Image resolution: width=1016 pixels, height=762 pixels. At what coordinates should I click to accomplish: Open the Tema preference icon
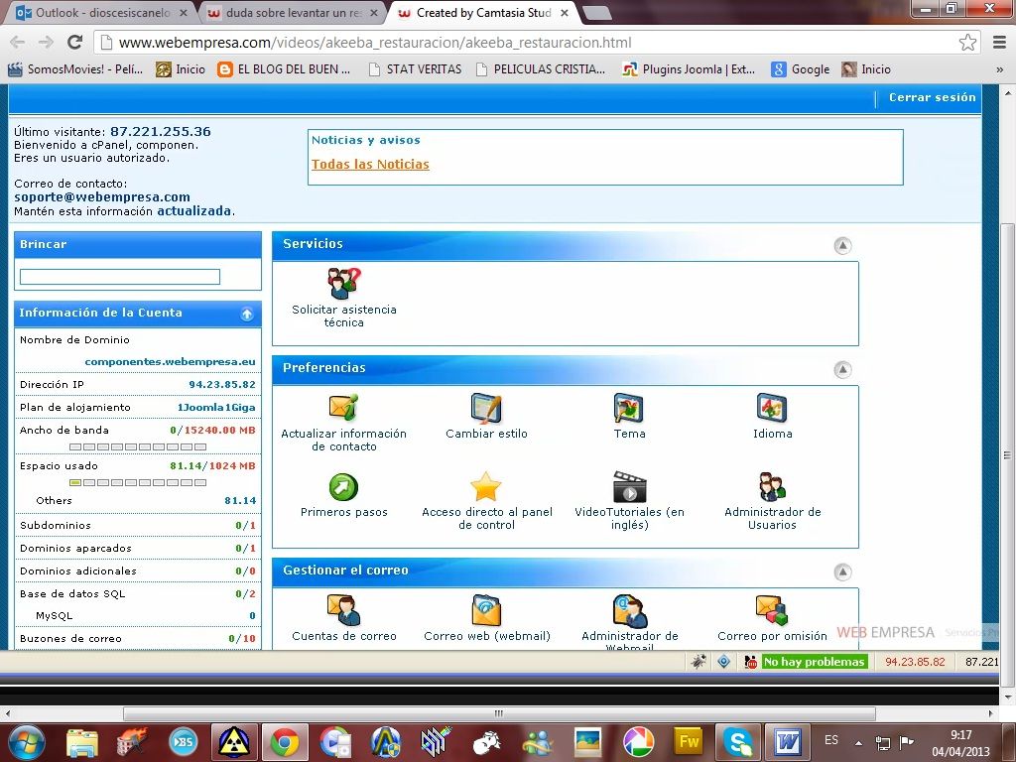pos(628,408)
